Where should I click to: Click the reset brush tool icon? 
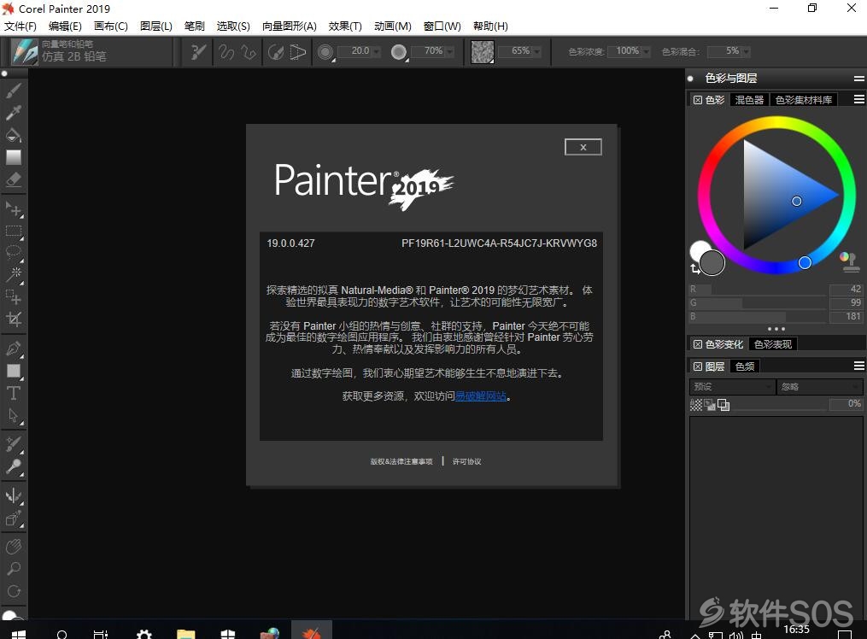(x=198, y=52)
